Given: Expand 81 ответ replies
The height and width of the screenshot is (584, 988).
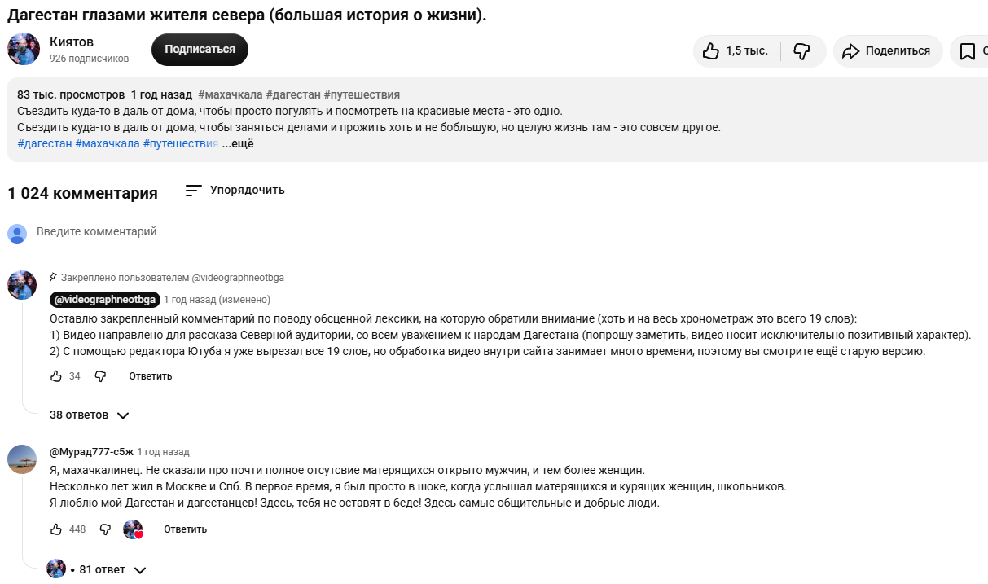Looking at the screenshot, I should 97,569.
